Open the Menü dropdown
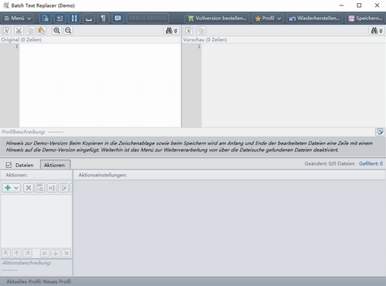The width and height of the screenshot is (386, 286). (x=18, y=19)
